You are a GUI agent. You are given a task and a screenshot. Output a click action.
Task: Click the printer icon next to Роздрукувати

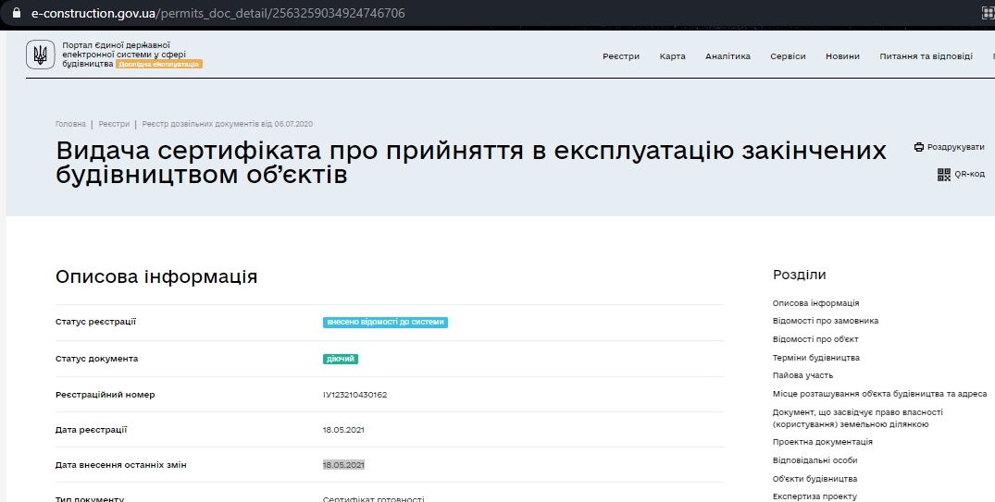coord(919,147)
